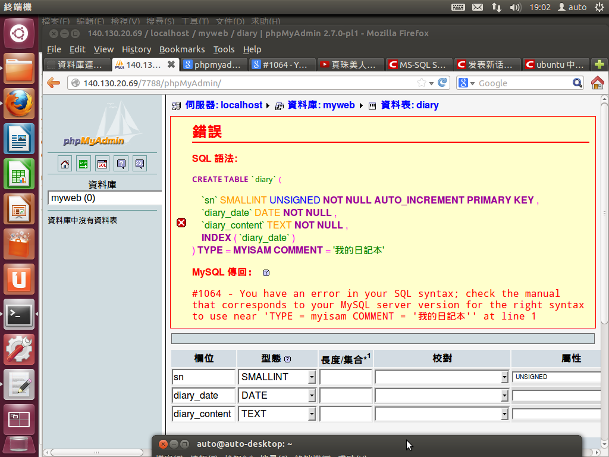Click the Firefox back arrow button
Viewport: 609px width, 457px height.
(54, 83)
